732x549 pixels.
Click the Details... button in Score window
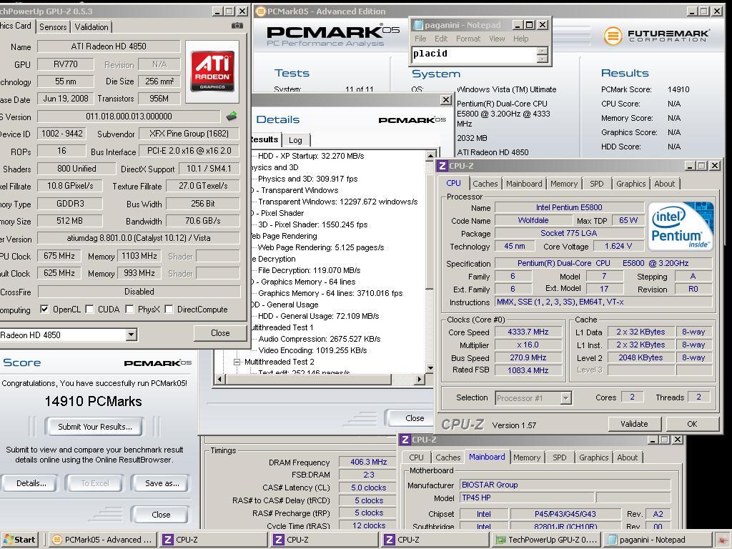pyautogui.click(x=31, y=484)
